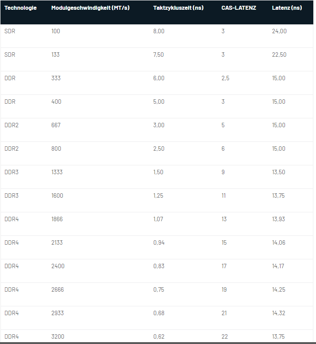Click the 24,00 latency value
The width and height of the screenshot is (316, 344).
point(279,31)
